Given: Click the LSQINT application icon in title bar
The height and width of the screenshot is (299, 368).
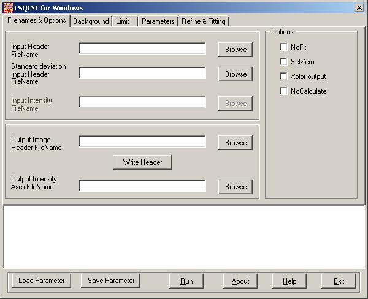Looking at the screenshot, I should coord(8,8).
